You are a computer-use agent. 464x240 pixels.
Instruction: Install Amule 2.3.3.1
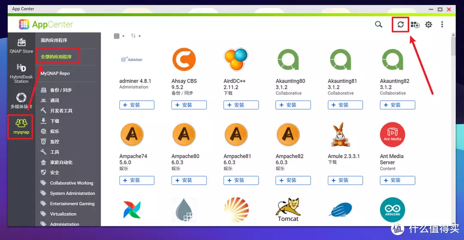(x=345, y=180)
